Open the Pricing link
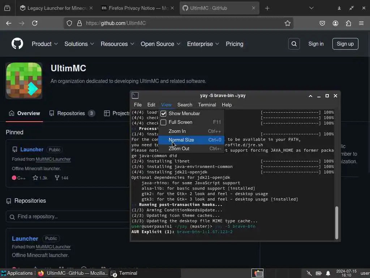This screenshot has height=278, width=370. tap(235, 44)
